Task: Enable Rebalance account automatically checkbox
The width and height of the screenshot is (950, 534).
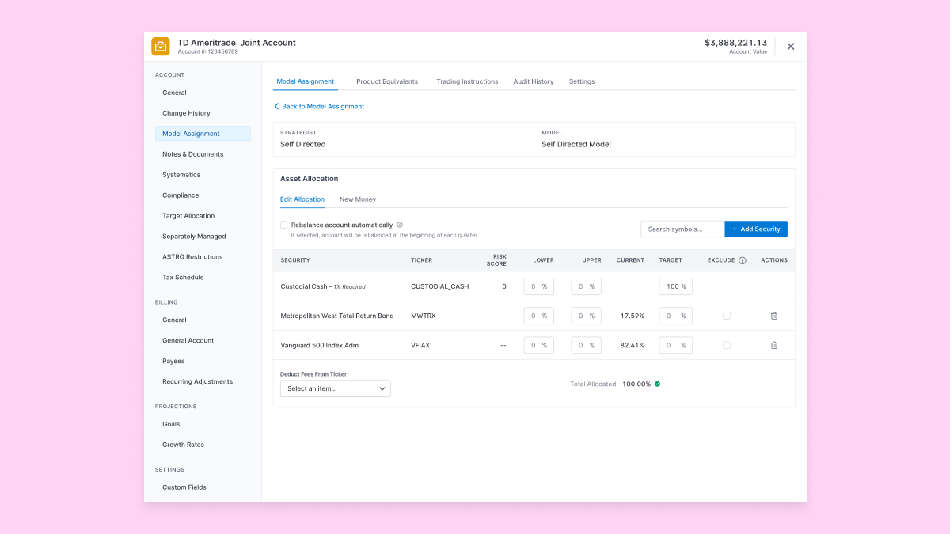Action: pyautogui.click(x=284, y=225)
